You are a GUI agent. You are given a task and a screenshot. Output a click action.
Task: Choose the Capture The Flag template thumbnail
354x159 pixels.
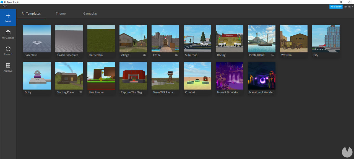(x=133, y=76)
